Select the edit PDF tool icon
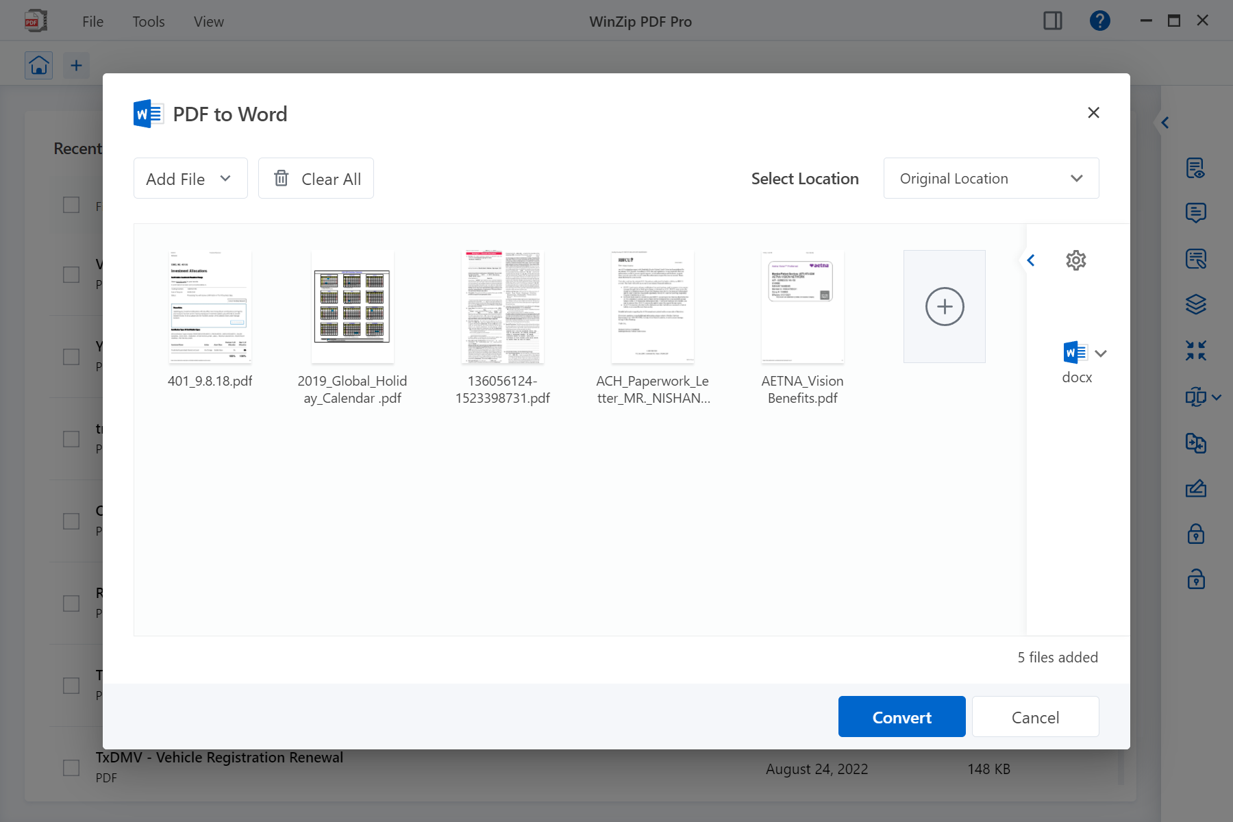Screen dimensions: 1233x822 click(x=1196, y=259)
